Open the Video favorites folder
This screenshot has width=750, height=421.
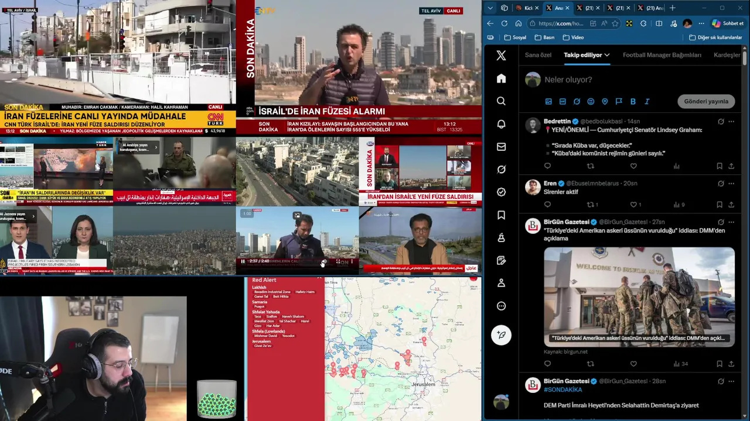point(573,37)
